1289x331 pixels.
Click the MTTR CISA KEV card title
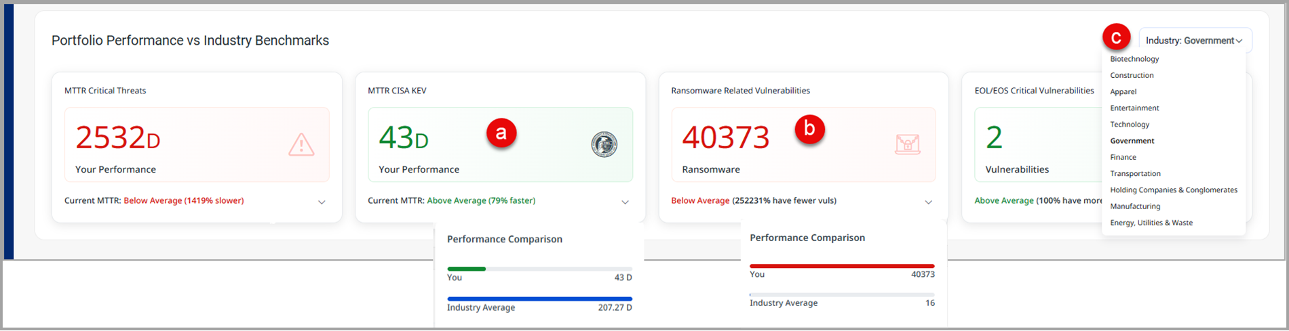point(397,91)
